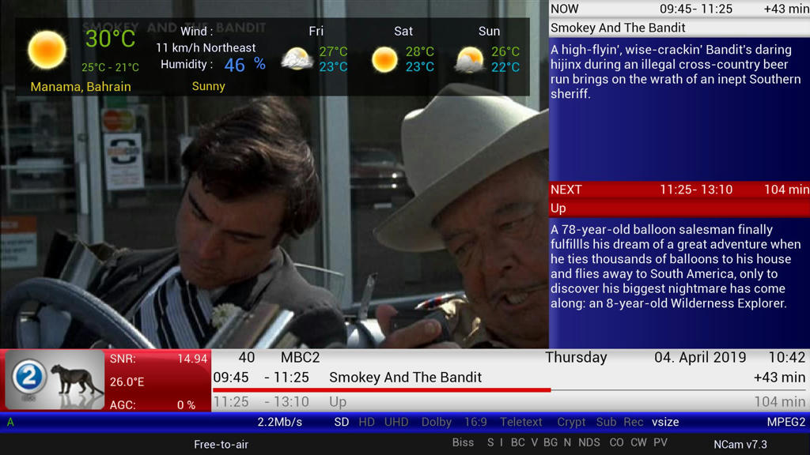Click the '11:25 - 13:10 Up' next event row
The height and width of the screenshot is (455, 810).
(509, 401)
